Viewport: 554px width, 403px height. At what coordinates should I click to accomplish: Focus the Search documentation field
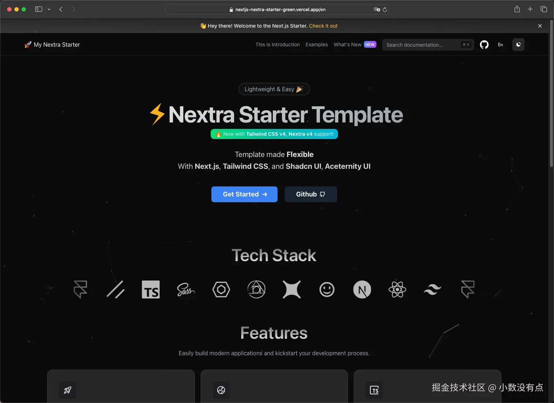pos(428,45)
